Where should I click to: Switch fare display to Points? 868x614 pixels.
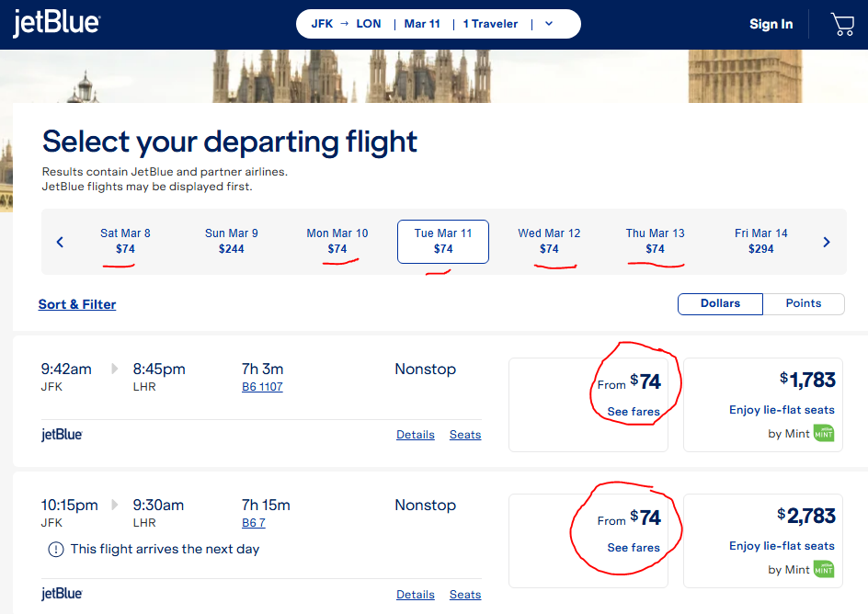(804, 303)
